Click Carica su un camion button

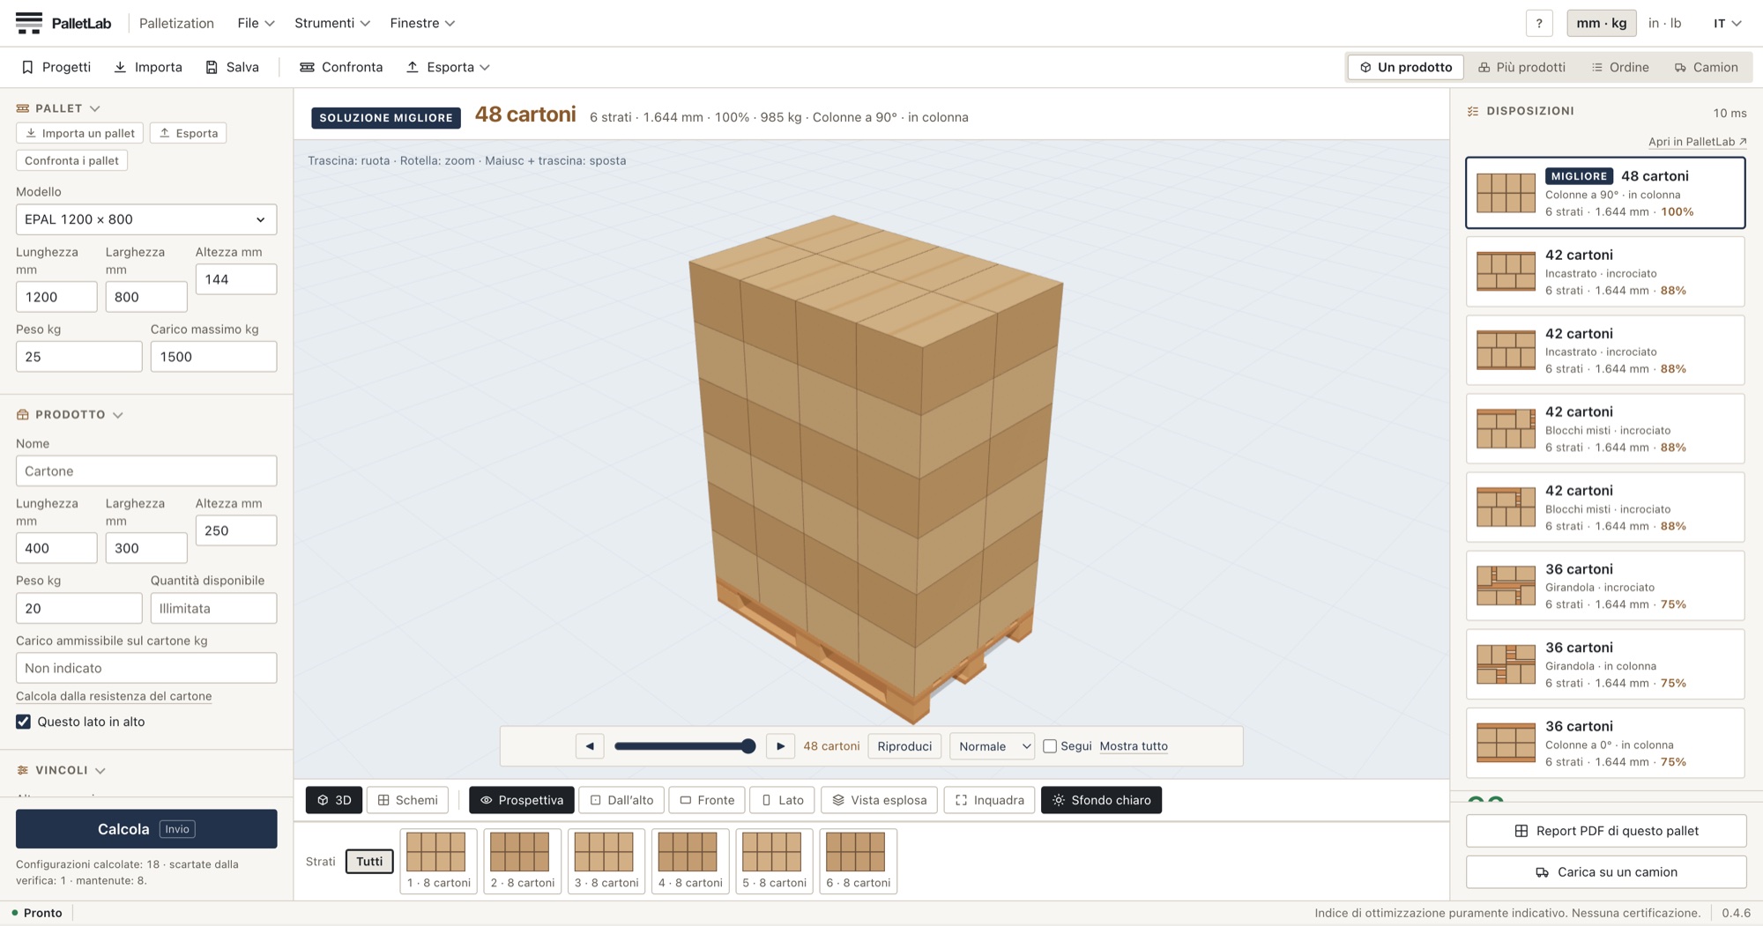pos(1606,872)
